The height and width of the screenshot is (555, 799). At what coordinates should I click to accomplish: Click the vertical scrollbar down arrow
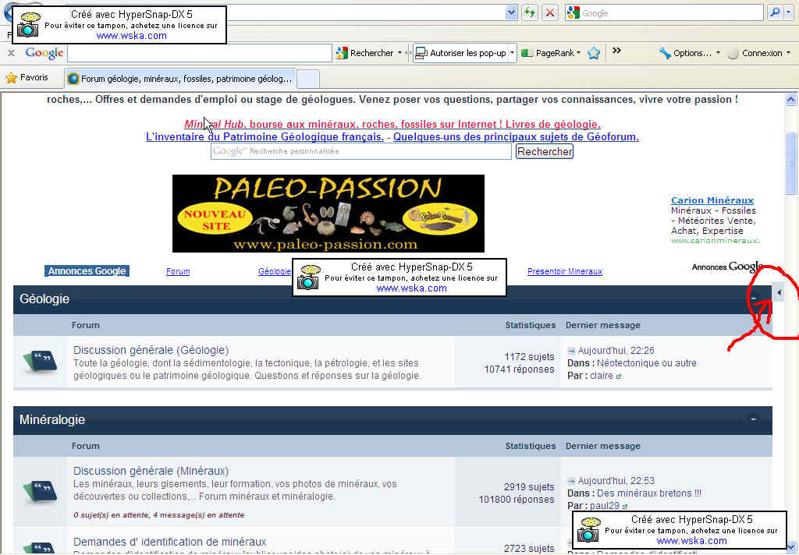[x=791, y=546]
